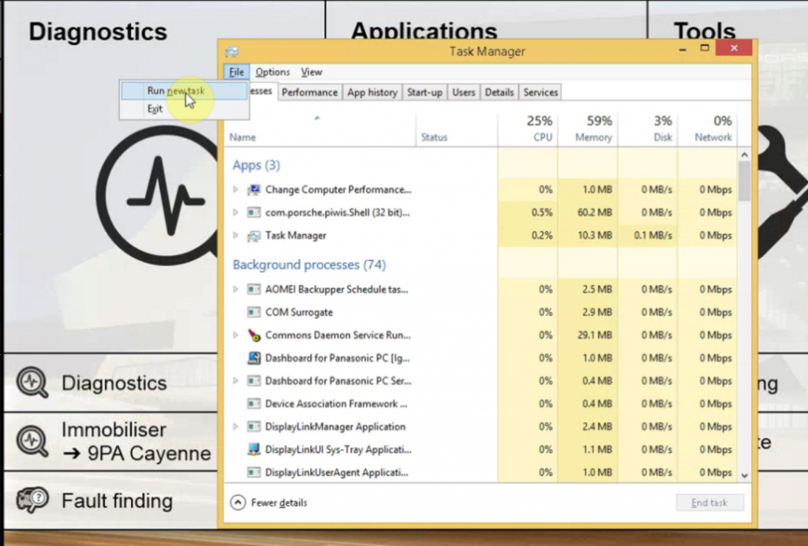
Task: Sort processes by the Status column
Action: pyautogui.click(x=457, y=129)
